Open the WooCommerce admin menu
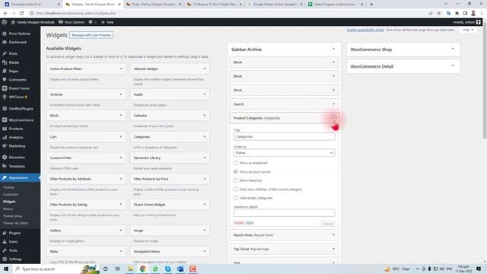 click(x=21, y=120)
